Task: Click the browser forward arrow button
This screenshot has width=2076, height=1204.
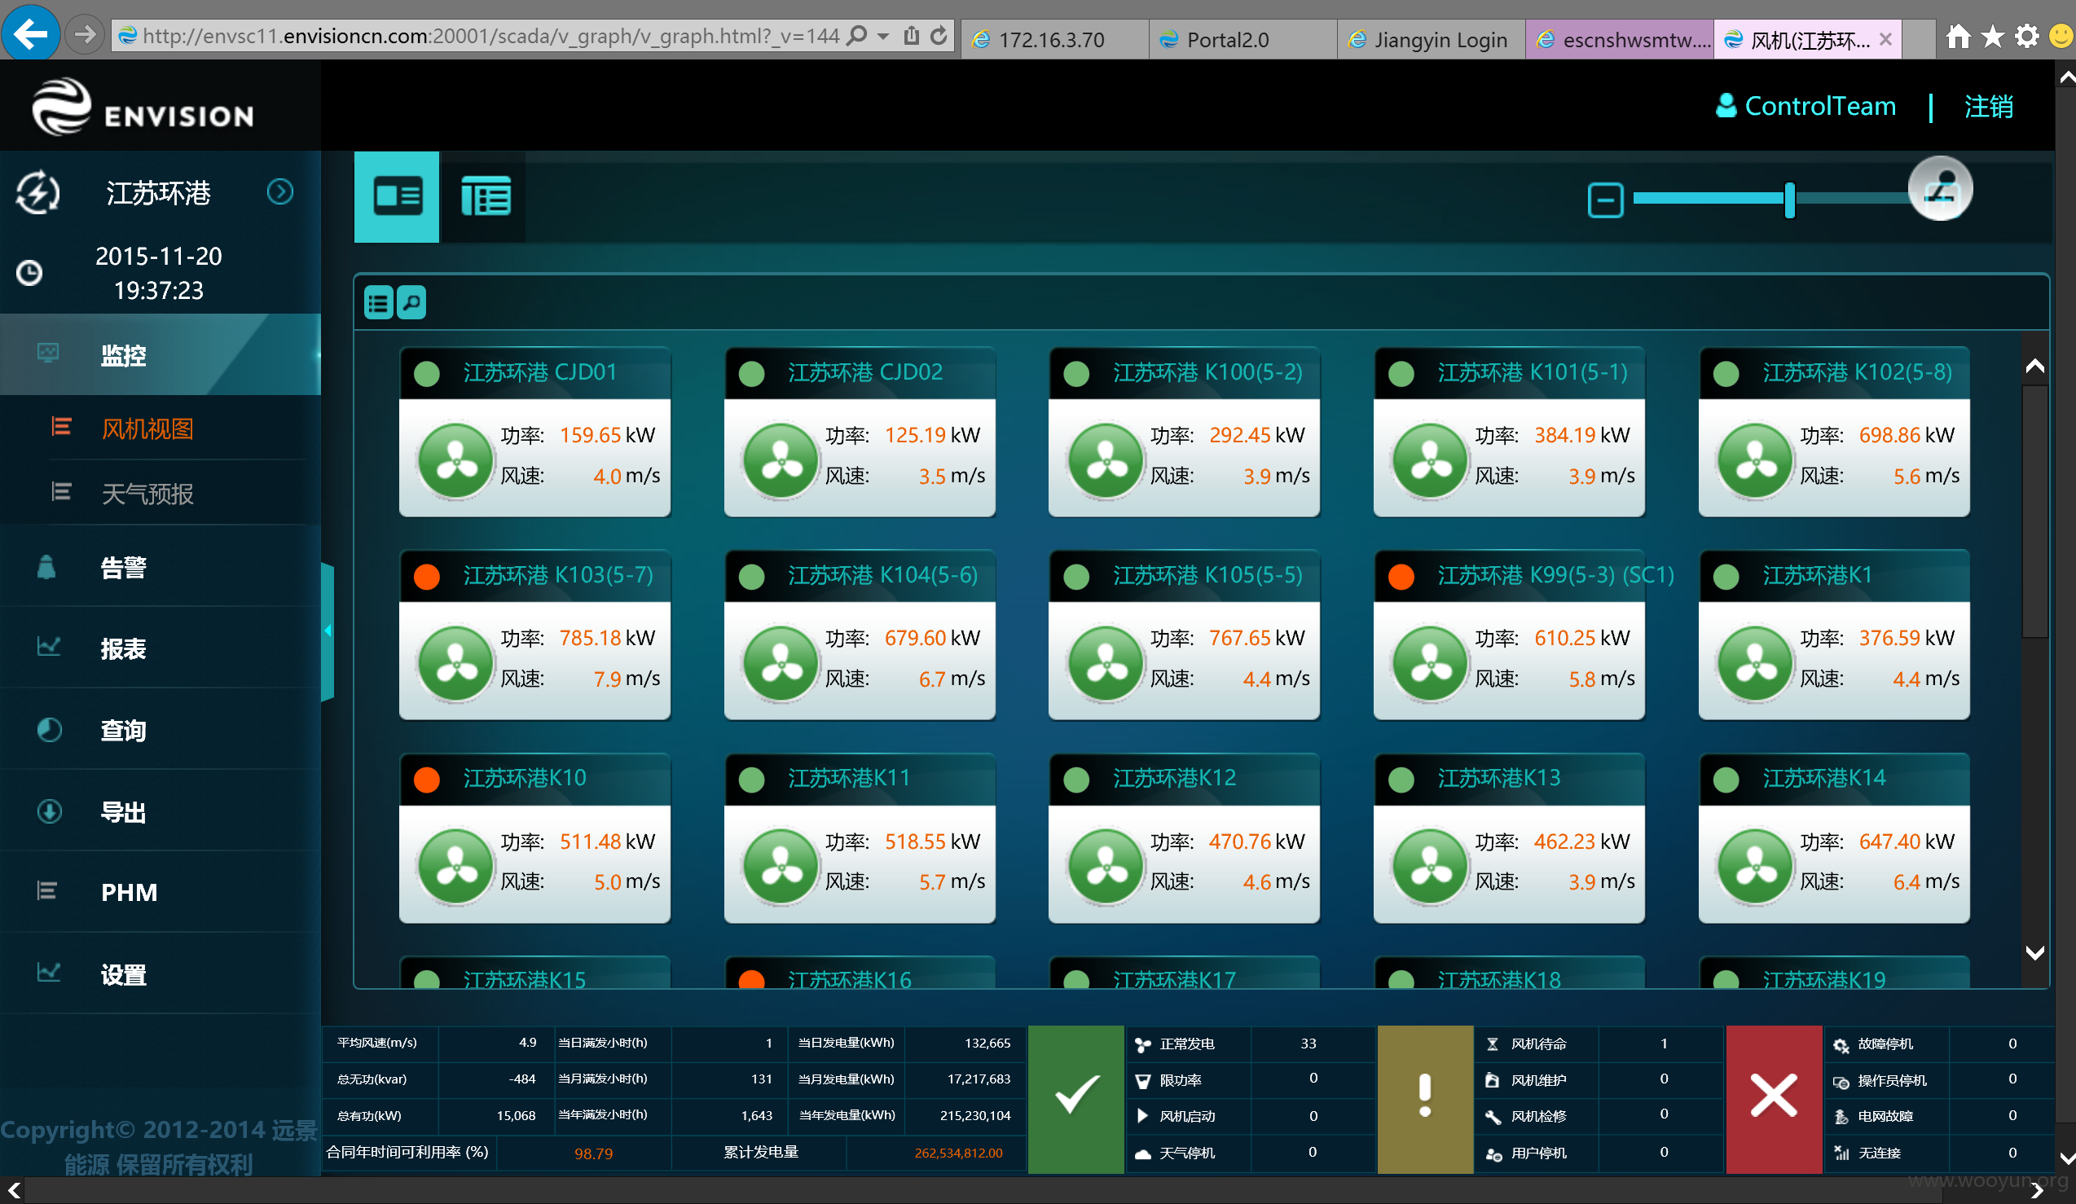Action: tap(83, 35)
